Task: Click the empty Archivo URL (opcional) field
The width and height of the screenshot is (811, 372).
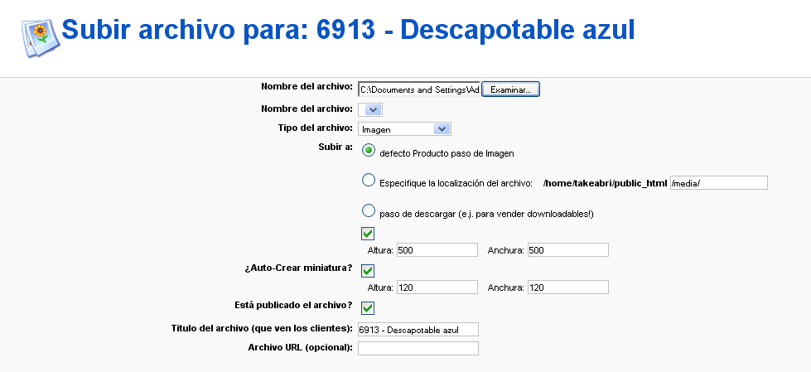Action: [418, 348]
